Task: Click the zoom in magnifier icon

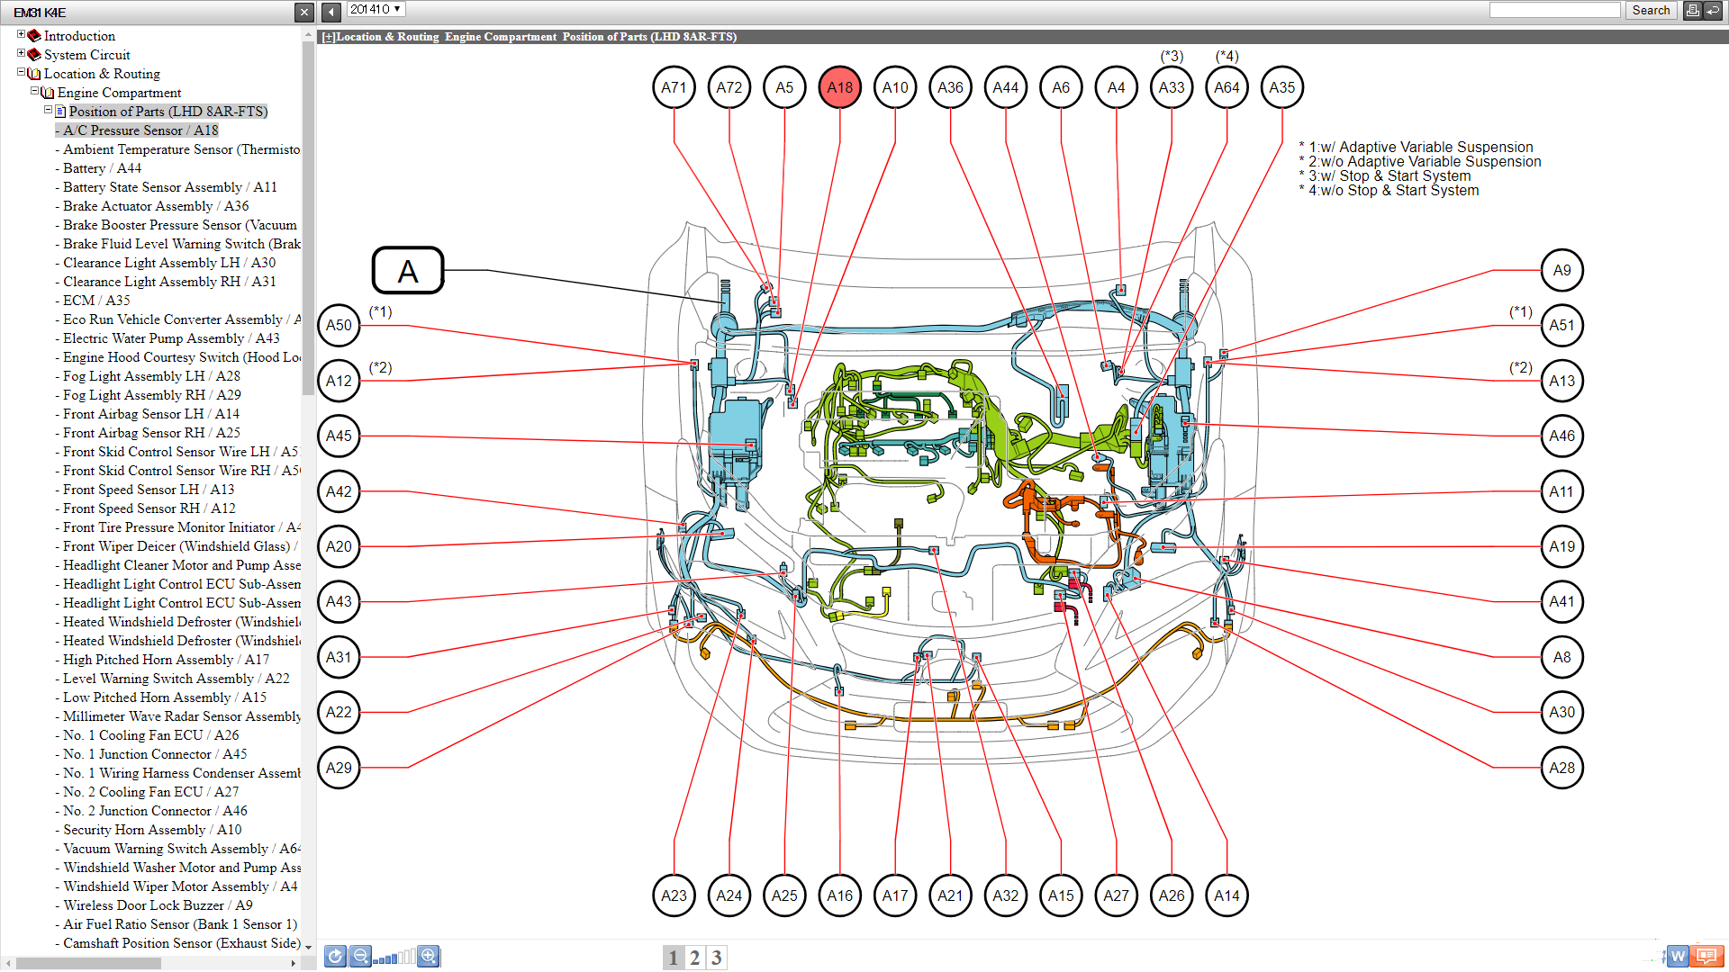Action: pyautogui.click(x=430, y=957)
